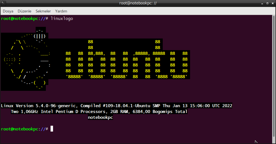276x144 pixels.
Task: Click '6384,00 Bogomips Total' text
Action: coord(160,112)
